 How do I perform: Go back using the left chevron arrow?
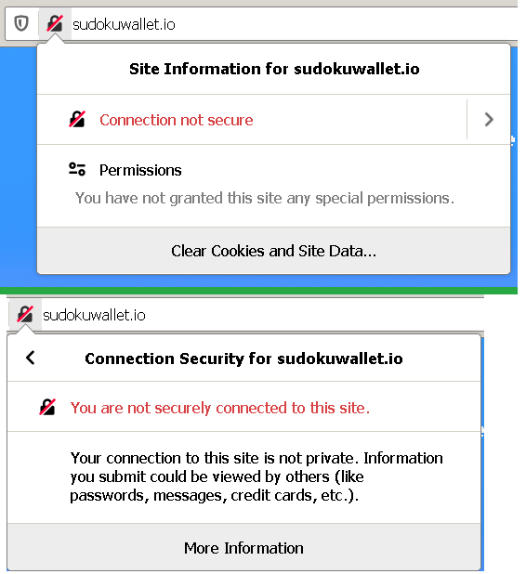[31, 358]
